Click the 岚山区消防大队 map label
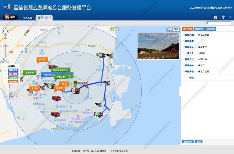 pos(60,70)
